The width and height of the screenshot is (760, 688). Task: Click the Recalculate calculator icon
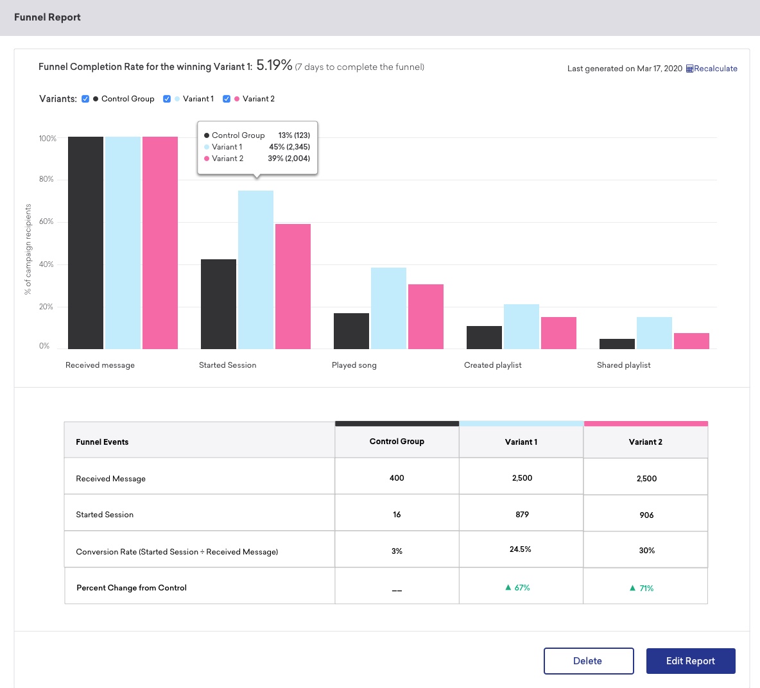tap(689, 69)
